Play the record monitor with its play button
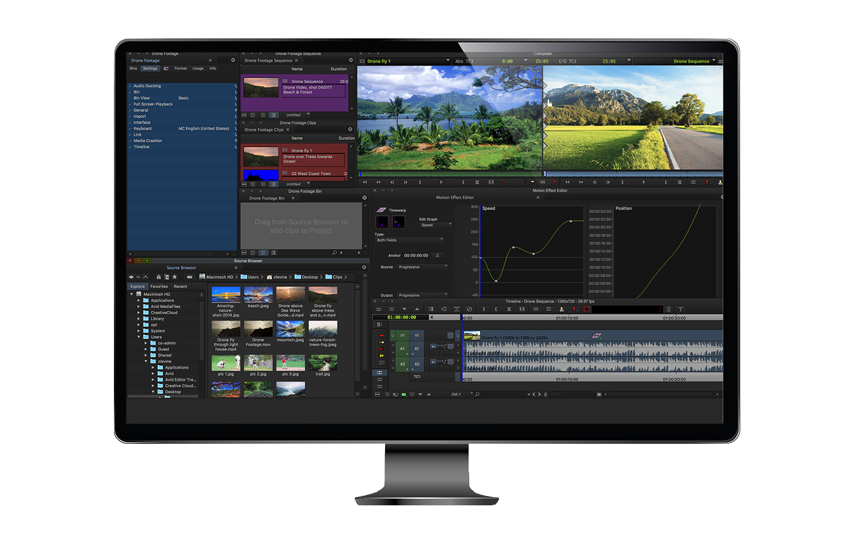The width and height of the screenshot is (847, 537). tap(643, 182)
